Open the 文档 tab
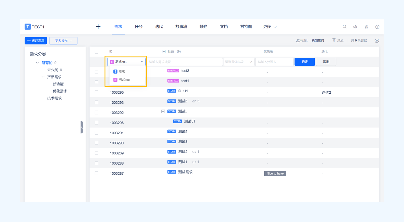 (x=224, y=27)
